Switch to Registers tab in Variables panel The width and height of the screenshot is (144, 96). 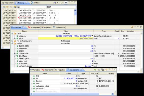point(46,27)
